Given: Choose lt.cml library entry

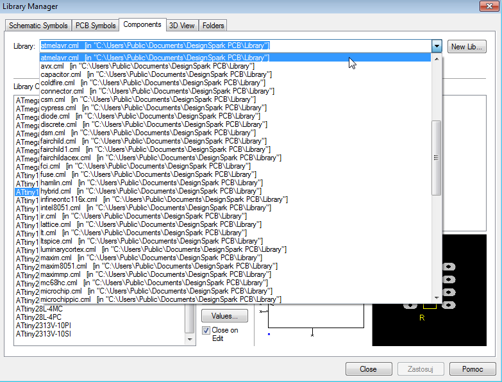Looking at the screenshot, I should (x=235, y=233).
